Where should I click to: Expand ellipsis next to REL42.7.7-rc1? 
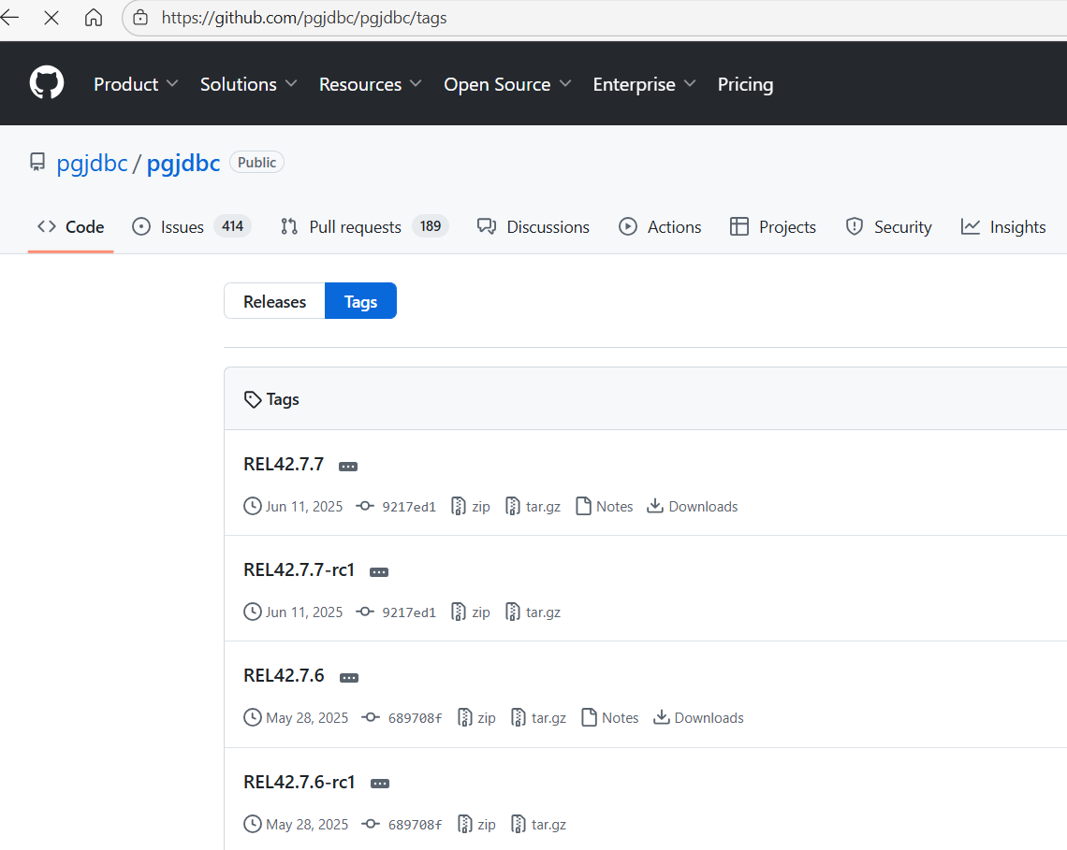click(379, 572)
